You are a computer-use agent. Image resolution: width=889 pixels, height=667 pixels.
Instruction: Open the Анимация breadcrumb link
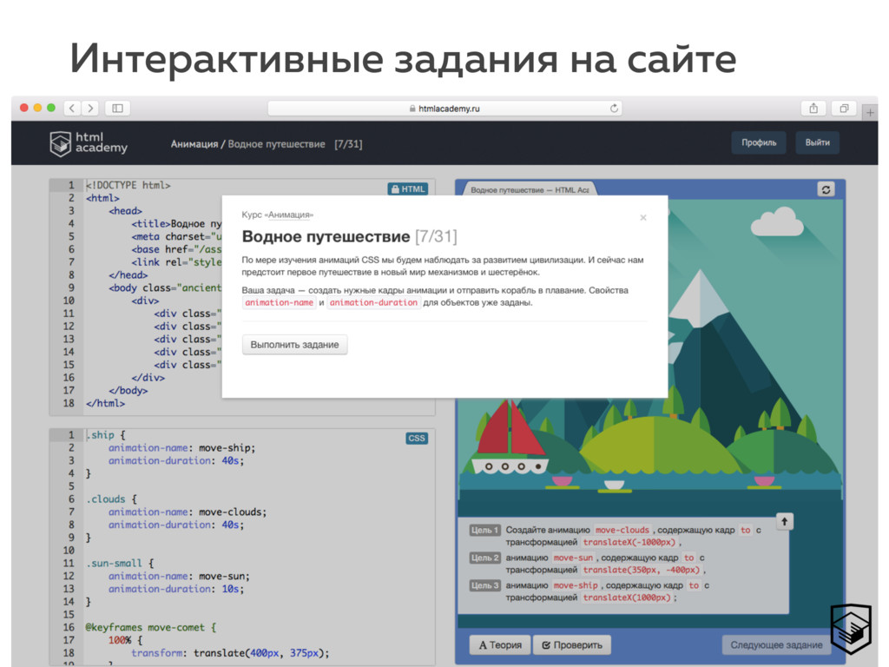coord(194,144)
